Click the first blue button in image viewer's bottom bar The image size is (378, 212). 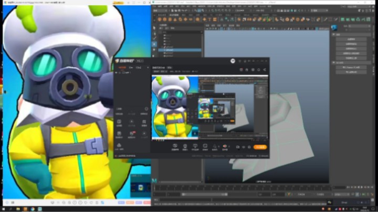pos(121,203)
